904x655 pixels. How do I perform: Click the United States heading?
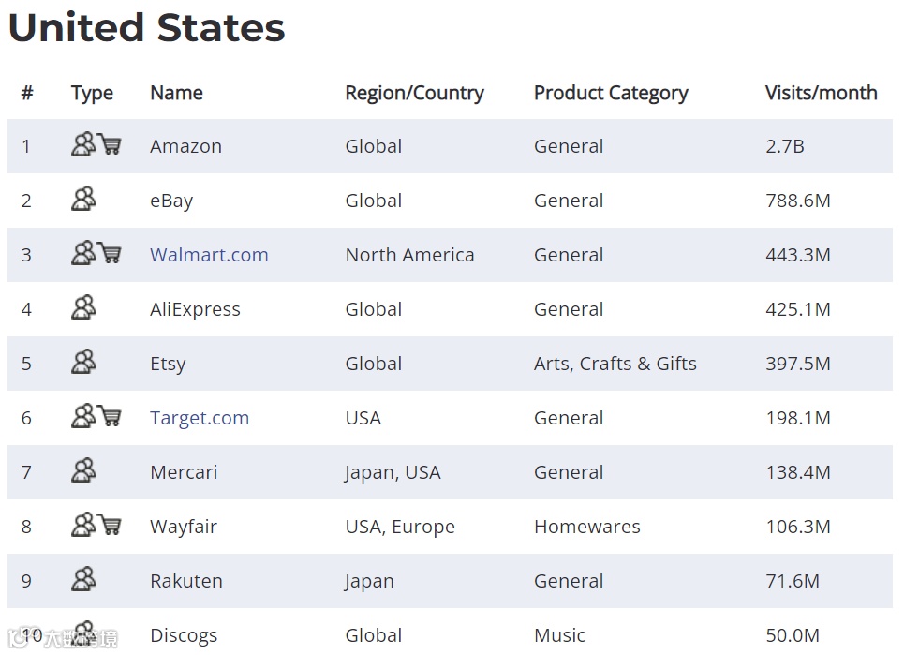(x=146, y=28)
